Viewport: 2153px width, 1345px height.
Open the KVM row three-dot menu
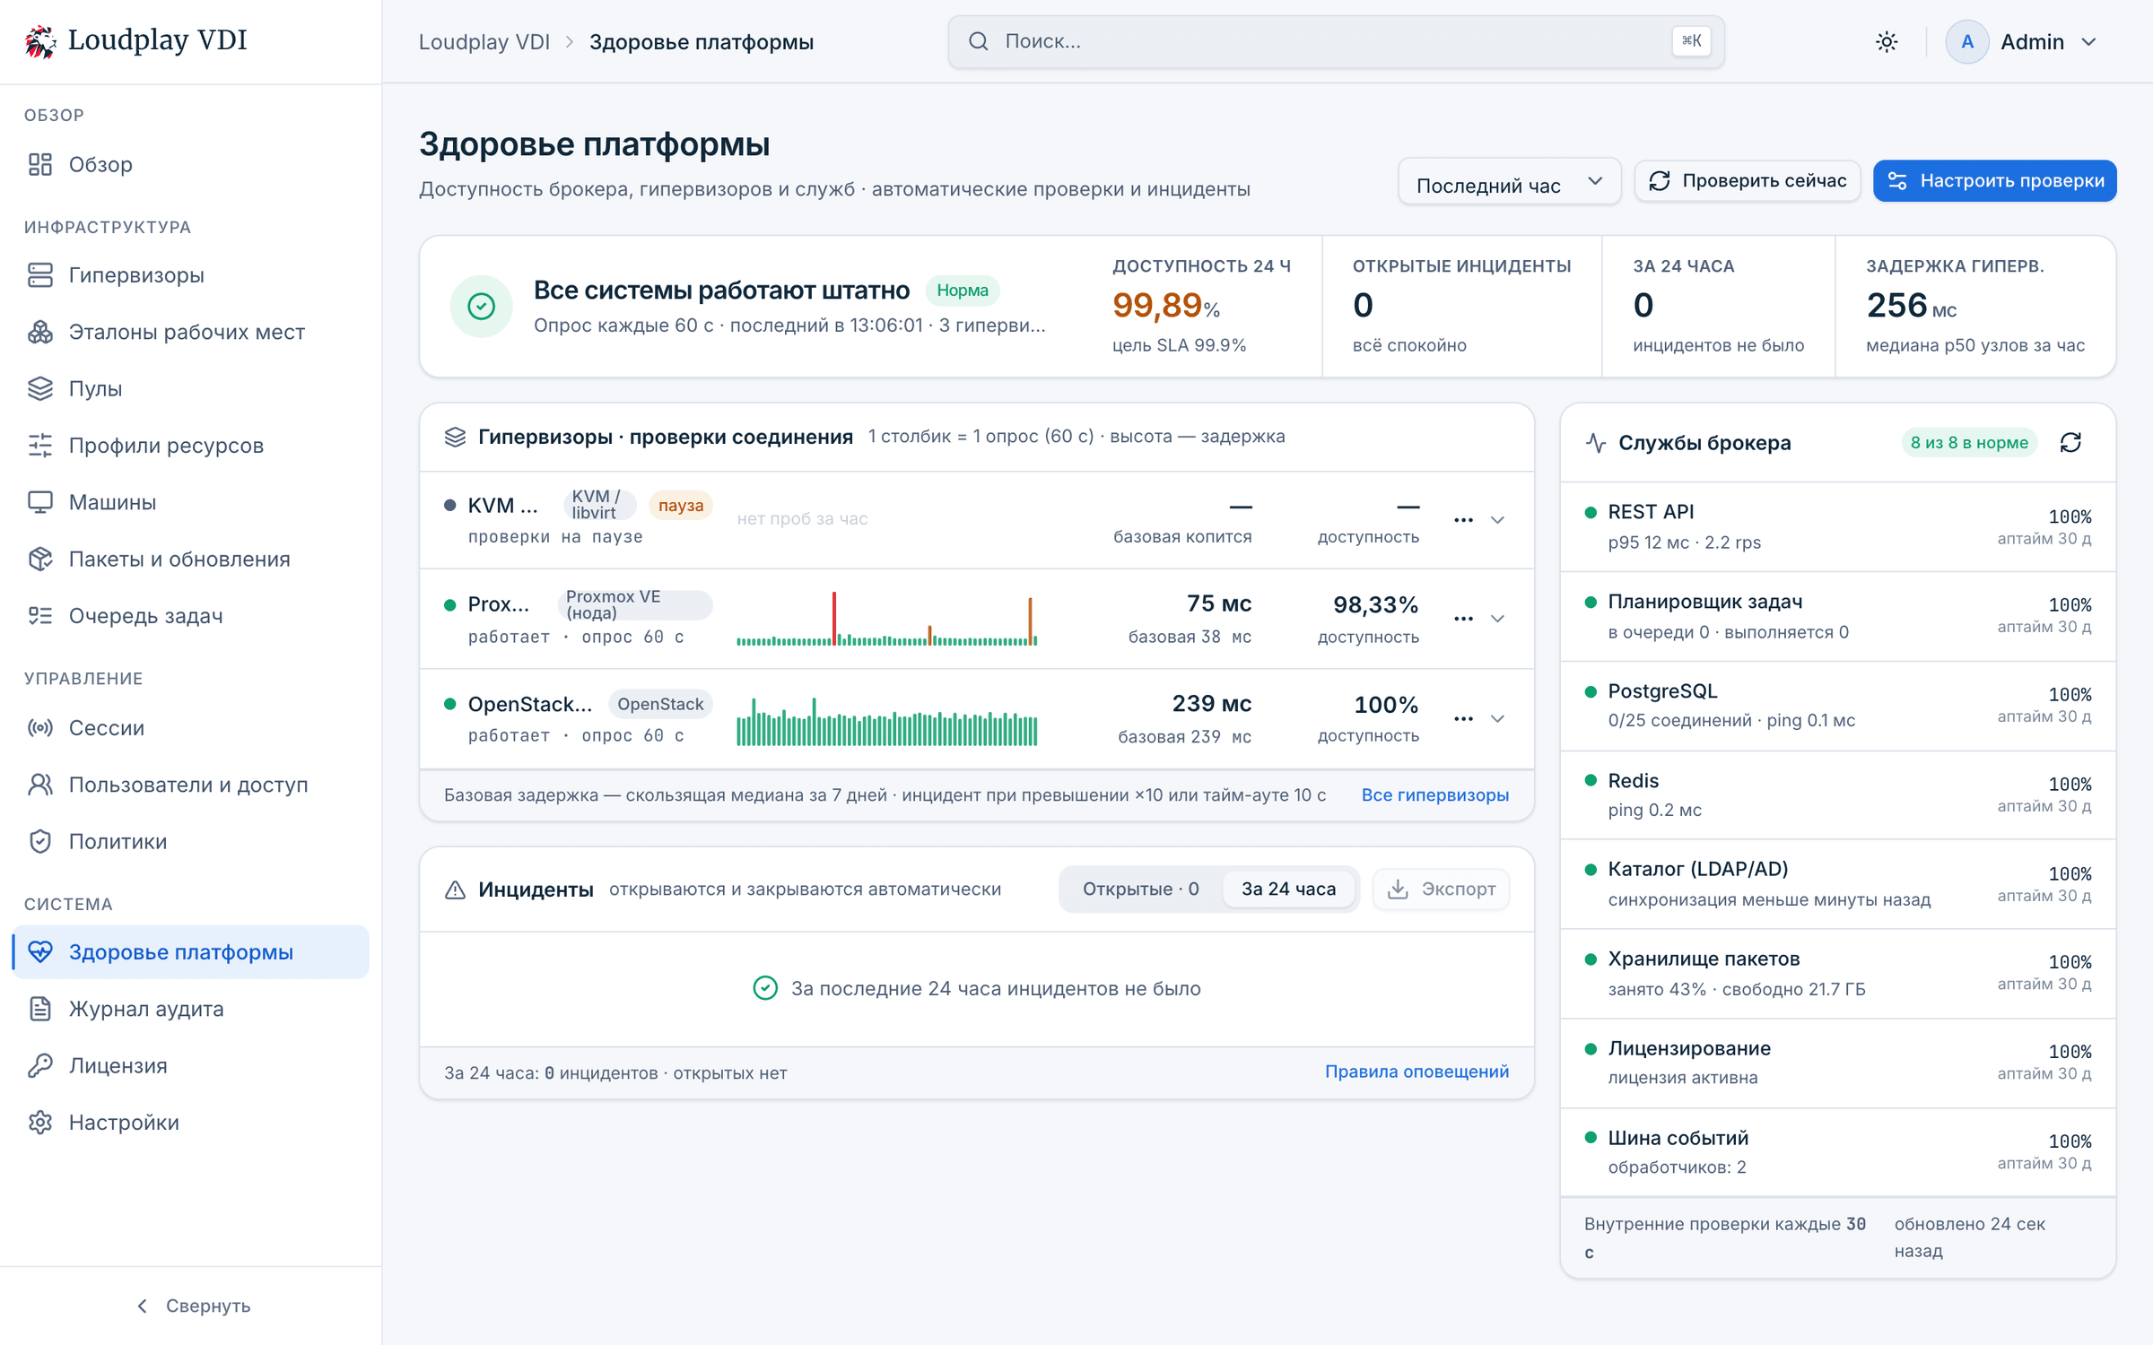tap(1463, 520)
